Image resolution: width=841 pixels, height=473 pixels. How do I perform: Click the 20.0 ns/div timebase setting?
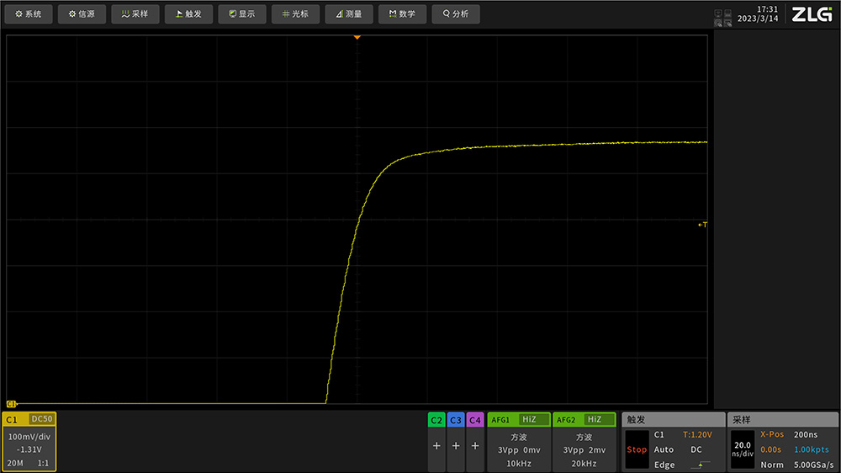pos(743,449)
